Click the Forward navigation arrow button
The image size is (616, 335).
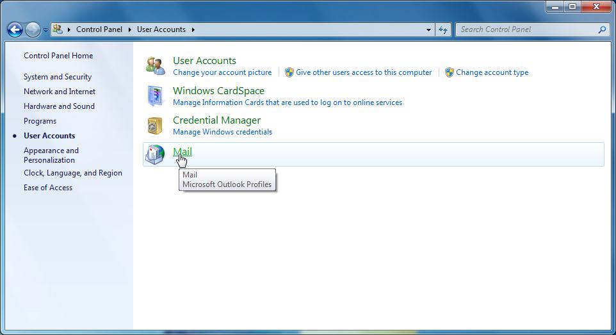coord(33,29)
